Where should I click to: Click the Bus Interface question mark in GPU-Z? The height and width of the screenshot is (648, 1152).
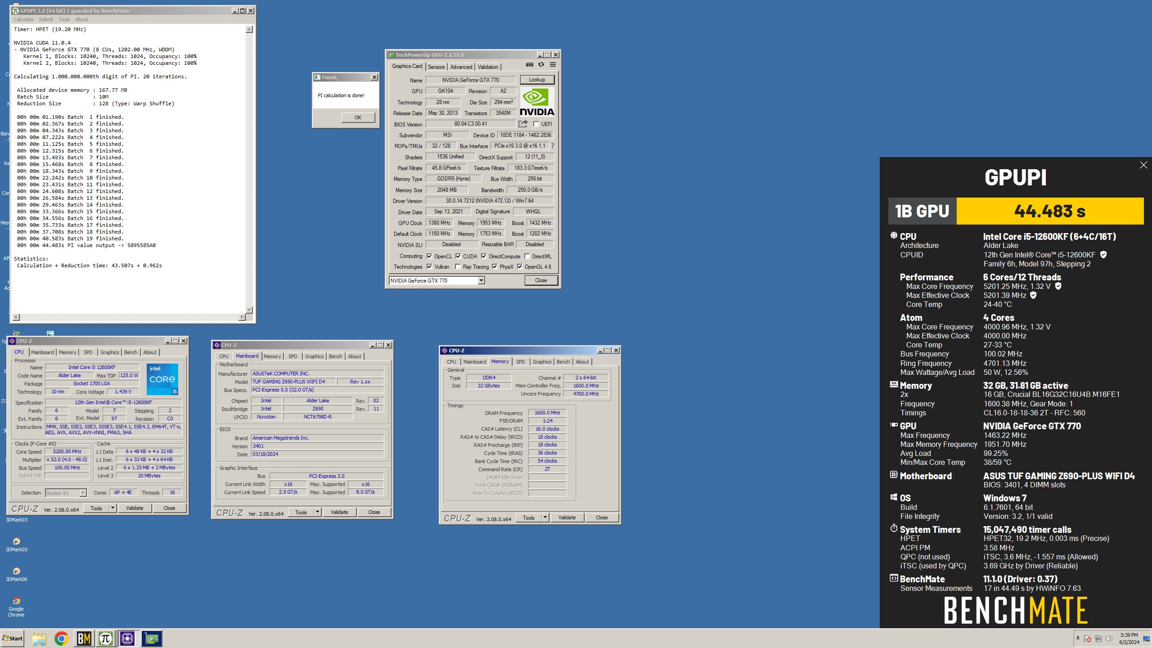click(553, 146)
